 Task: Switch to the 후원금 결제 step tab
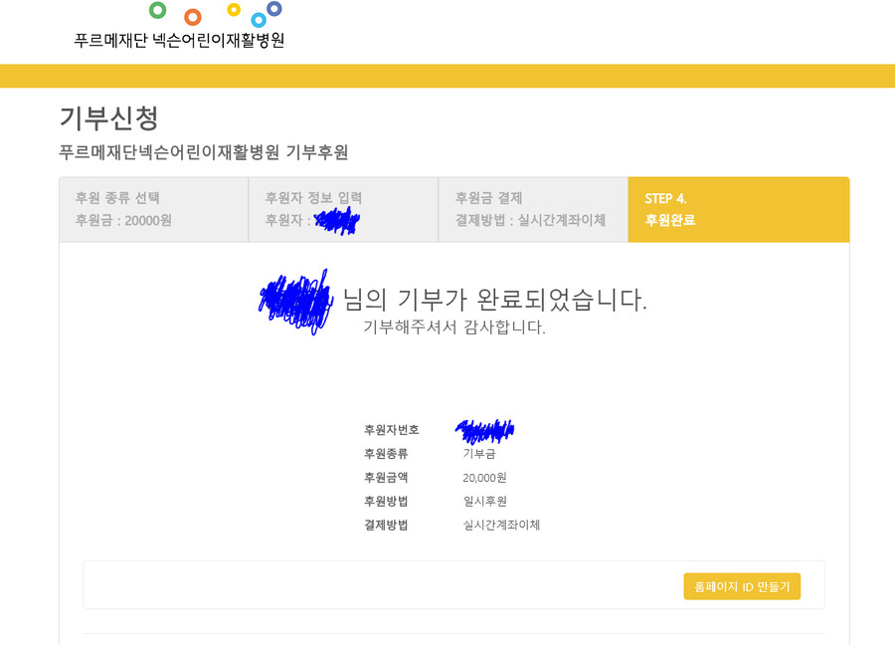point(532,209)
